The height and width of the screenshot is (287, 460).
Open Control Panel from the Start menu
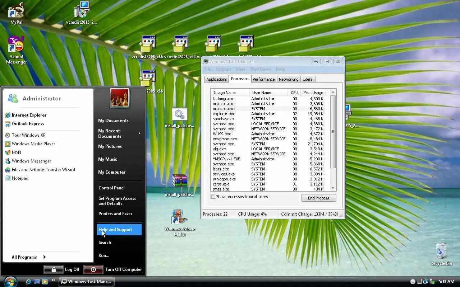(111, 188)
